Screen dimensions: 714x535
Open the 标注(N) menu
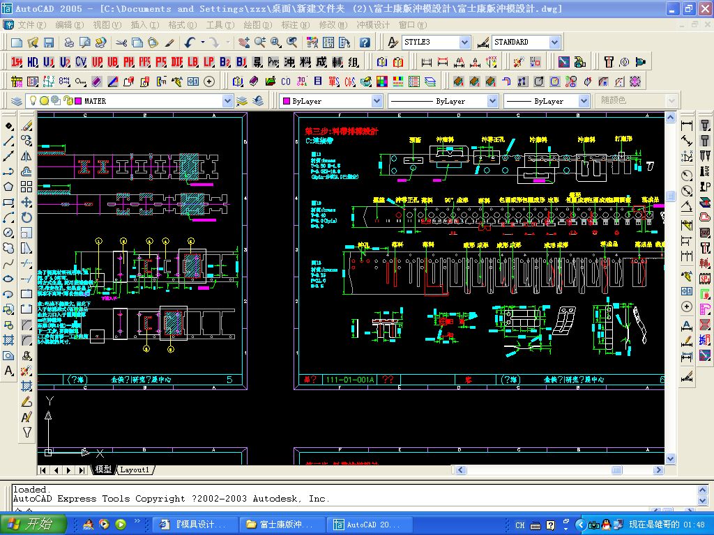coord(295,25)
